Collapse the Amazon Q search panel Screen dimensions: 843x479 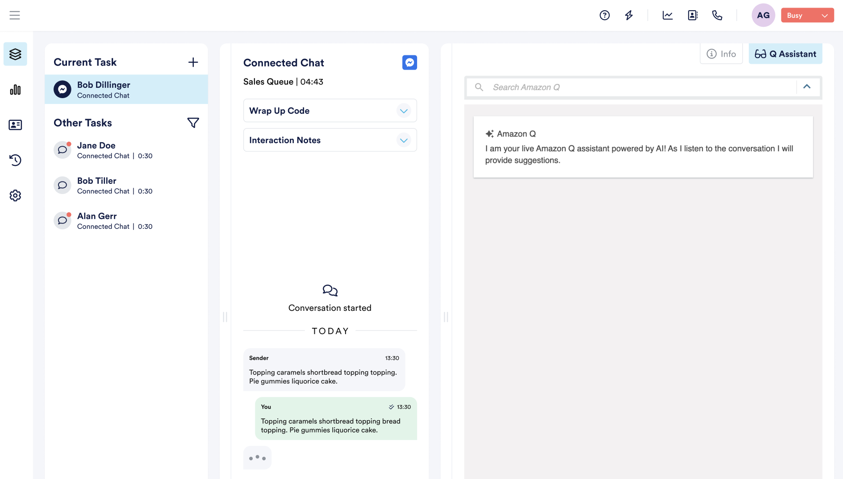point(807,87)
